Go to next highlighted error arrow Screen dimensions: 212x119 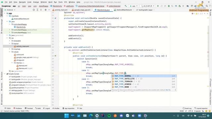coord(207,14)
